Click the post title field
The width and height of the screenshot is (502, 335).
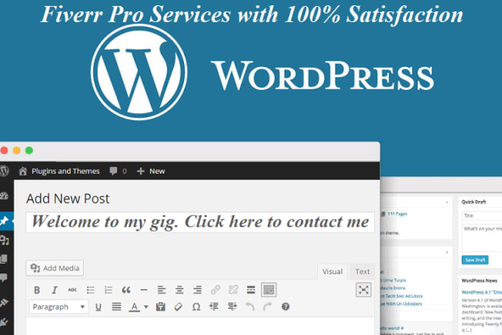click(200, 222)
